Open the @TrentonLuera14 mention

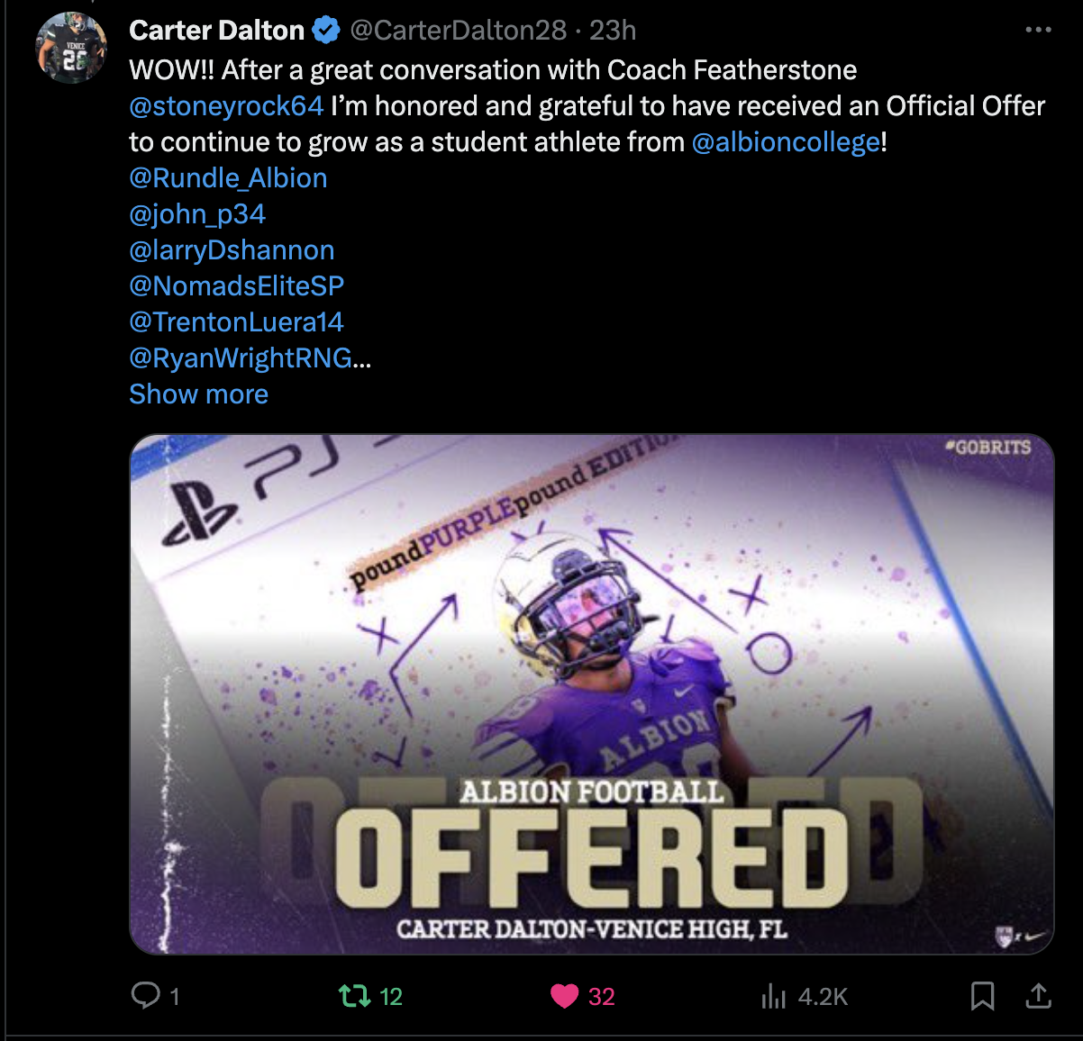[x=236, y=322]
